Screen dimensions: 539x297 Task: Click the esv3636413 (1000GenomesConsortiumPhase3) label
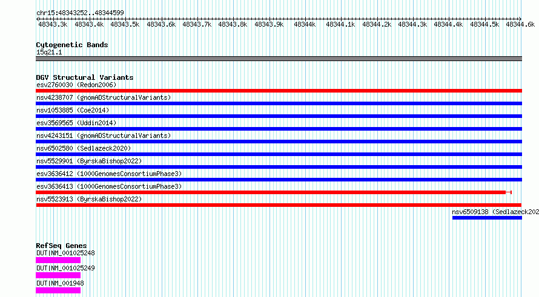pyautogui.click(x=109, y=186)
